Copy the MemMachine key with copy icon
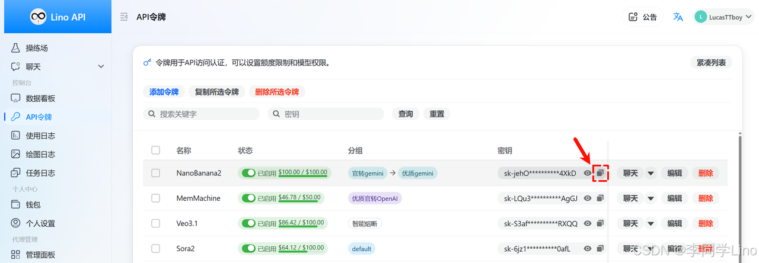The width and height of the screenshot is (759, 263). coord(600,198)
